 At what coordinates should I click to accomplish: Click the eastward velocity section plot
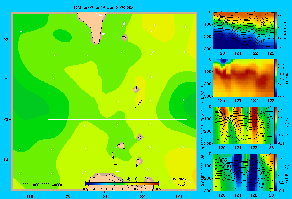pyautogui.click(x=244, y=172)
